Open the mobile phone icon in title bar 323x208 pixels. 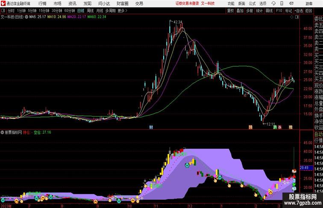pos(282,3)
